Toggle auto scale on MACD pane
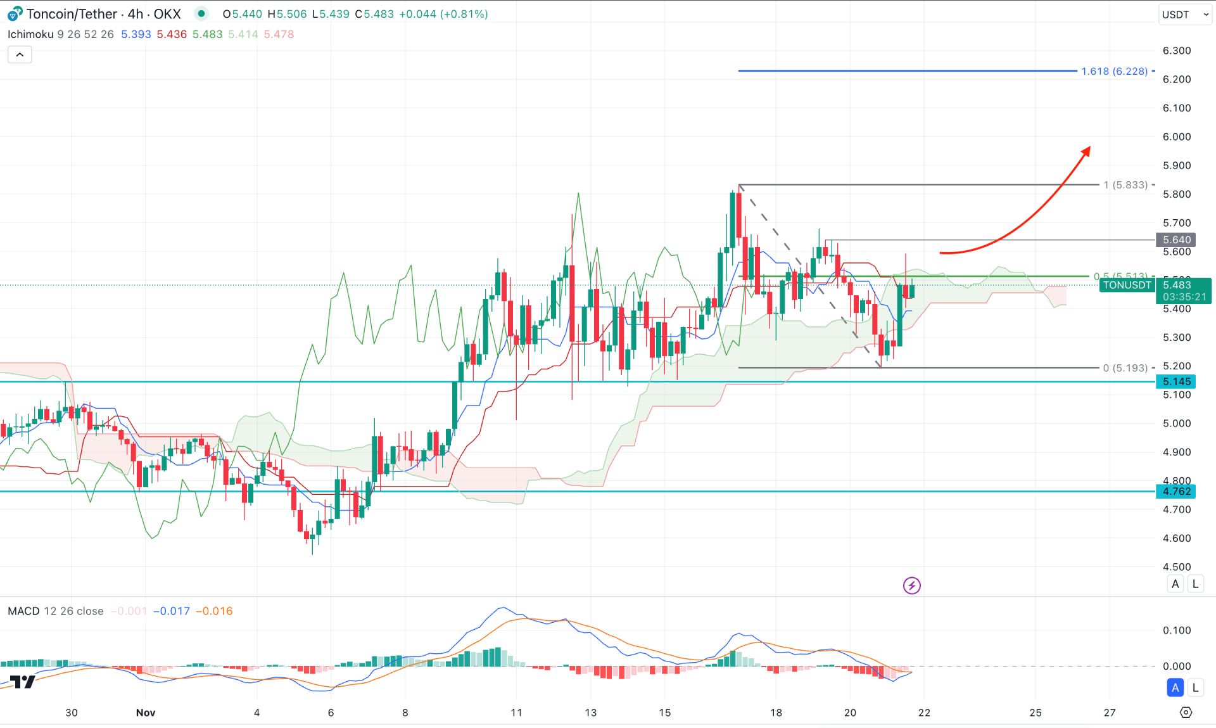Image resolution: width=1216 pixels, height=728 pixels. (1175, 687)
